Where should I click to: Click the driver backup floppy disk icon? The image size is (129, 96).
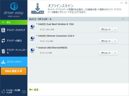(x=3, y=30)
